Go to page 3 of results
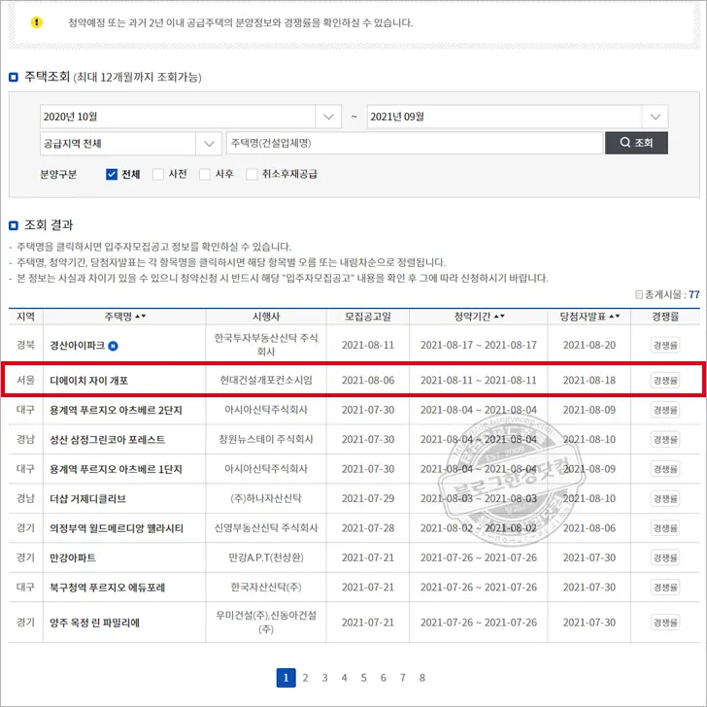 [x=324, y=678]
